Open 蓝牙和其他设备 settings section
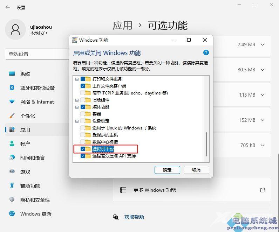The width and height of the screenshot is (279, 232). [37, 88]
